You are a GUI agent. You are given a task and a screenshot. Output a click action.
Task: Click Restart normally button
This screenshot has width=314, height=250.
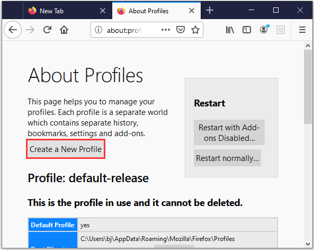coord(227,158)
